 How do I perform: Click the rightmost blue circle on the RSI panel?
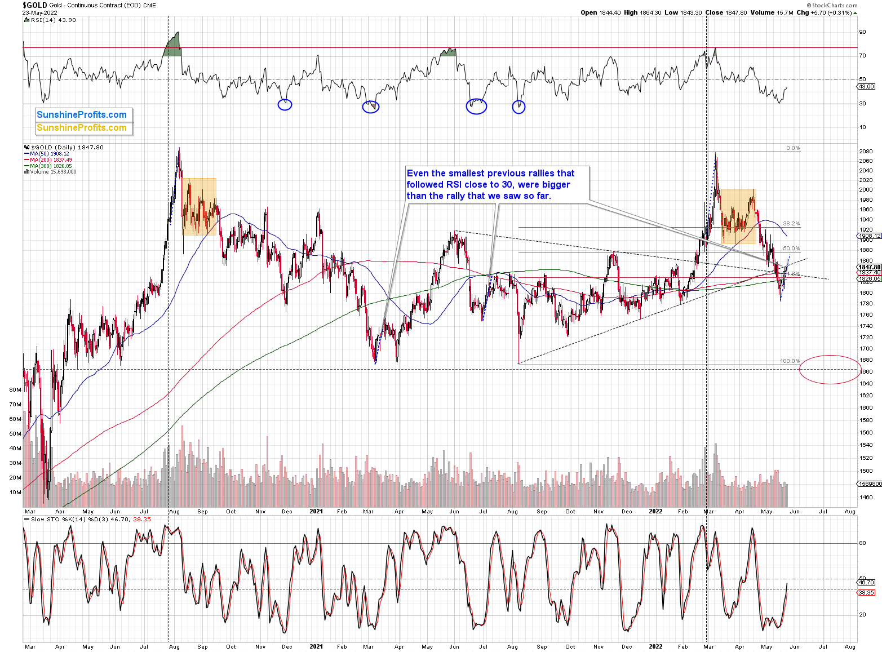518,107
